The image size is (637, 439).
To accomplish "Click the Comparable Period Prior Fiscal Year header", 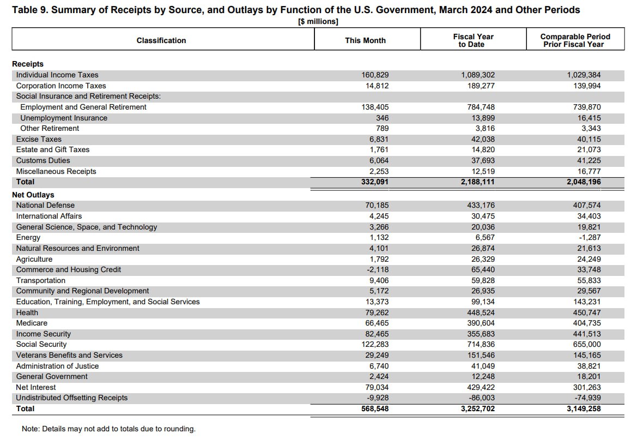I will pyautogui.click(x=575, y=40).
